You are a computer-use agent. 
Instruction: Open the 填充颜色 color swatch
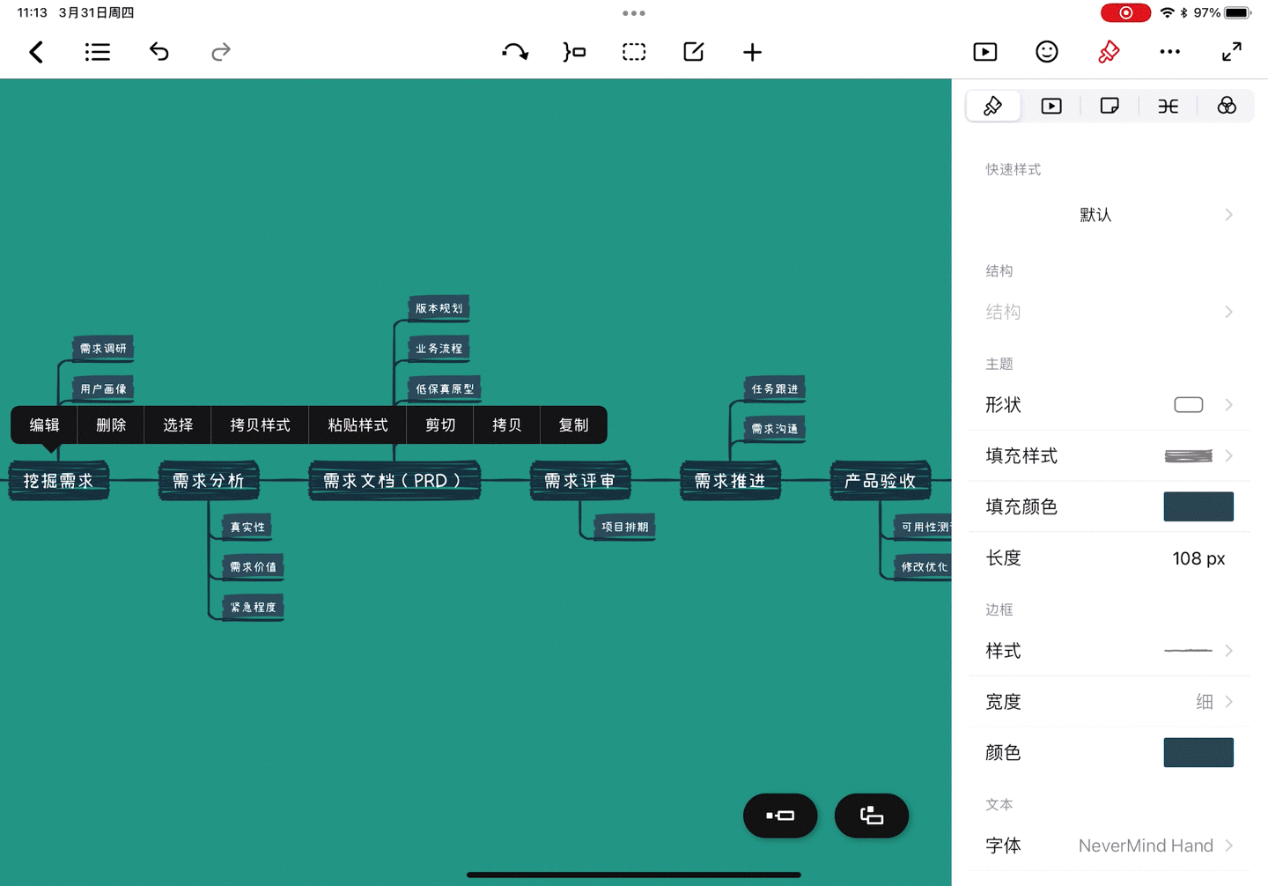pos(1198,506)
